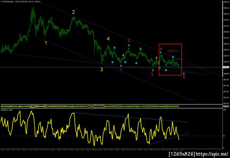Select the magenta wave label 3

pyautogui.click(x=152, y=74)
